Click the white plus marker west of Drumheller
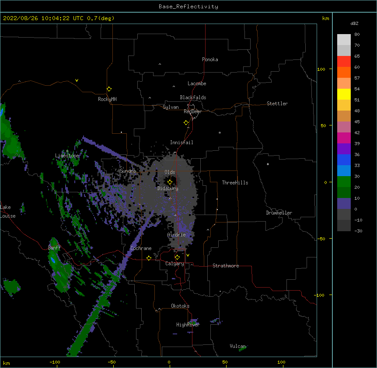This screenshot has height=368, width=377. click(x=268, y=164)
